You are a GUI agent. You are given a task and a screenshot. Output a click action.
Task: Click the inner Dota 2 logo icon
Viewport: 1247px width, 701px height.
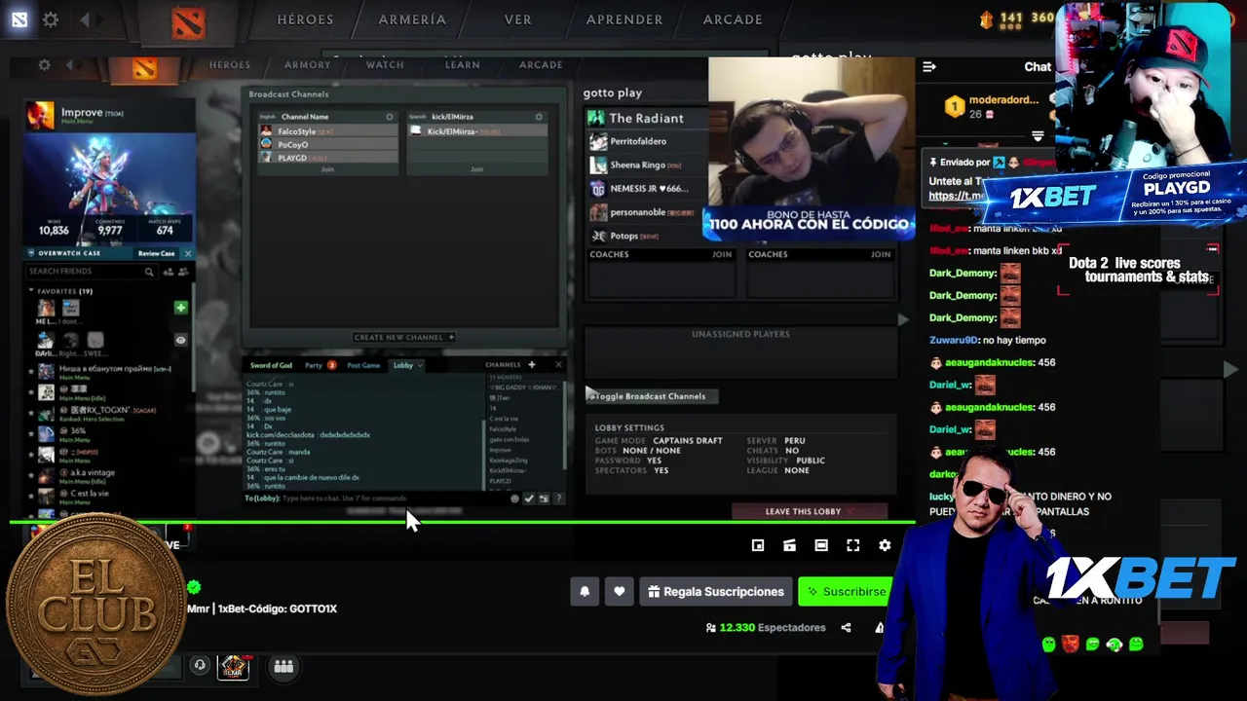pyautogui.click(x=144, y=68)
